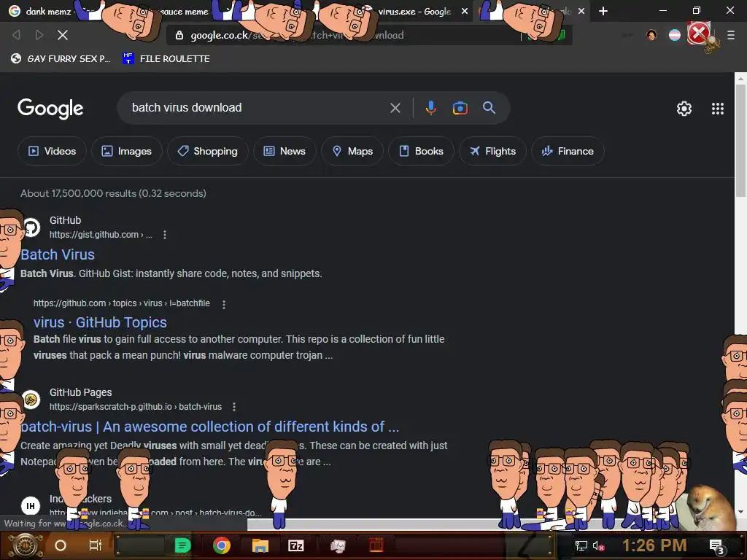
Task: Open the Google apps grid
Action: click(718, 109)
